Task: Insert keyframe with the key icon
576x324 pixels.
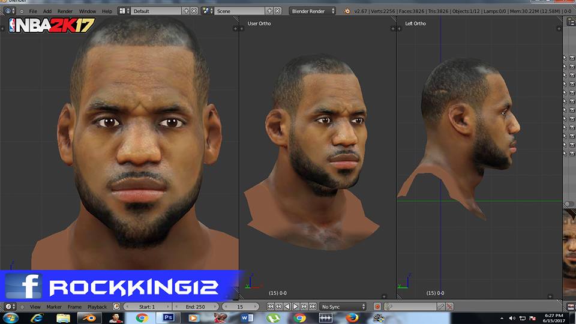Action: click(x=441, y=307)
